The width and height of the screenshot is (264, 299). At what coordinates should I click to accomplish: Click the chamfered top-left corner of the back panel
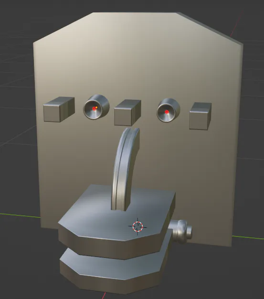63,28
